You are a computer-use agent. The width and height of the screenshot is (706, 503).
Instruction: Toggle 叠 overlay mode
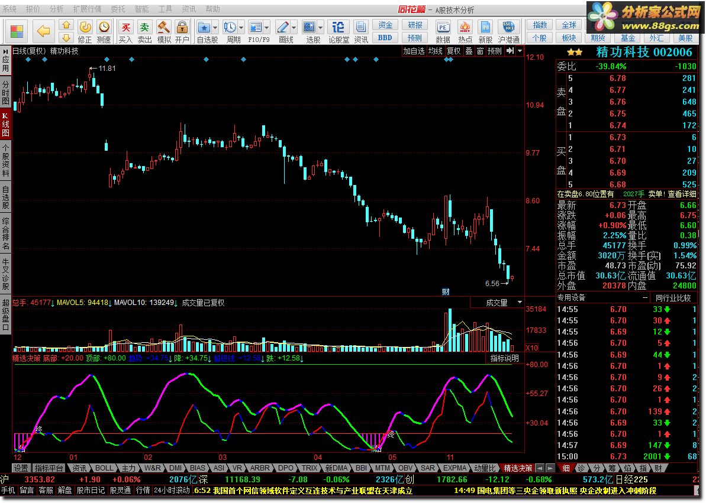[x=469, y=51]
